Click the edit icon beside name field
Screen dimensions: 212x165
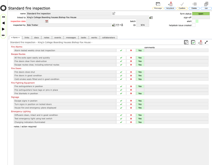point(114,13)
